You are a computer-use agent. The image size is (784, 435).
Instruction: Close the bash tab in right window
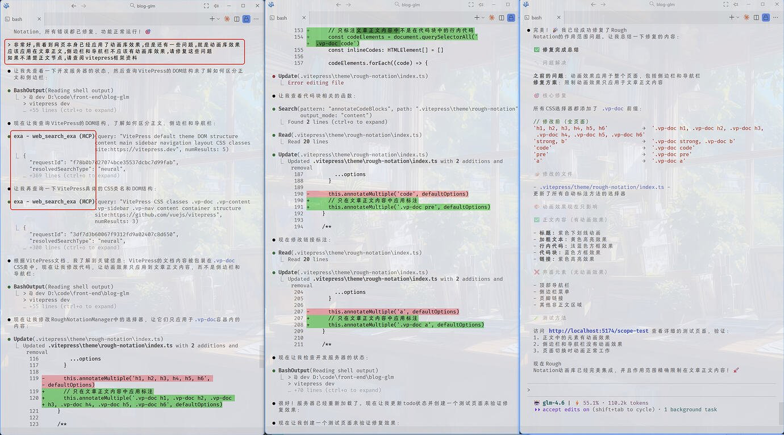point(558,18)
